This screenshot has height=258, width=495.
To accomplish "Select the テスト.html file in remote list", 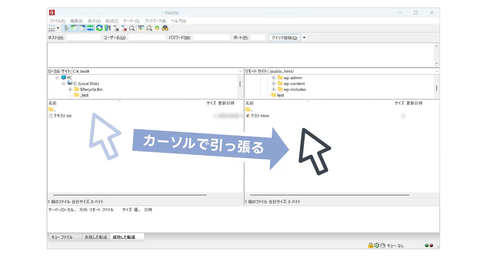I will (258, 116).
